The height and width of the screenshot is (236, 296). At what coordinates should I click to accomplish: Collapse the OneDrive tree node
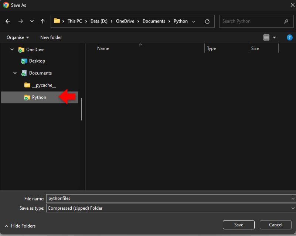click(12, 50)
